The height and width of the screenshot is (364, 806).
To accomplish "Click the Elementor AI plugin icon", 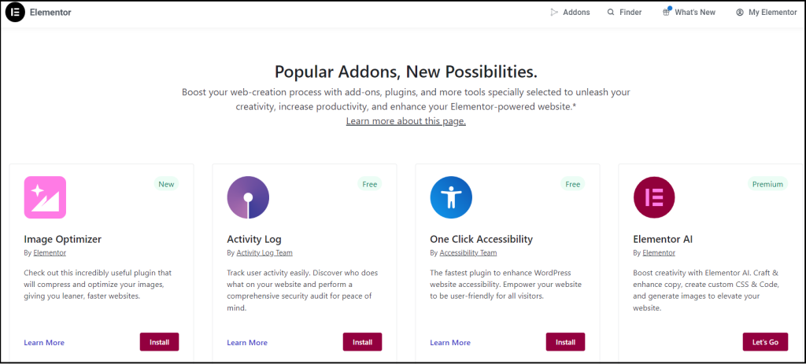I will [654, 197].
